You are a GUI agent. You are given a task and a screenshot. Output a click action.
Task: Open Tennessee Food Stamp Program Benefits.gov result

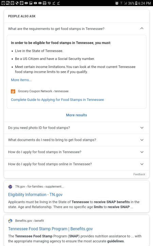click(50, 229)
